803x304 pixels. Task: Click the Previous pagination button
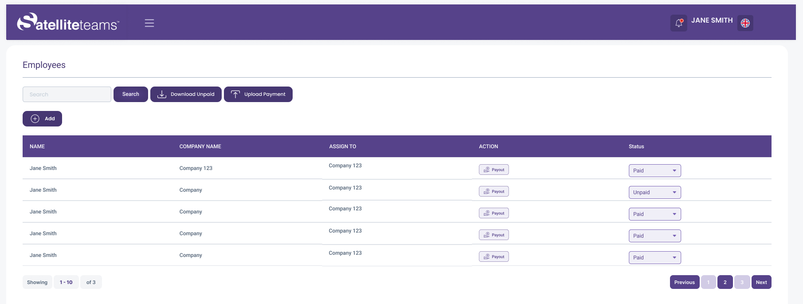pos(685,282)
